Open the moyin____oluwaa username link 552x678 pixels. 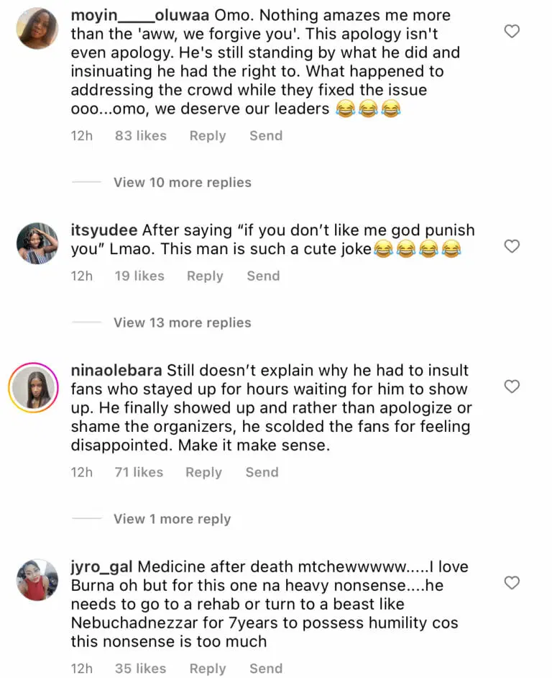[x=138, y=16]
